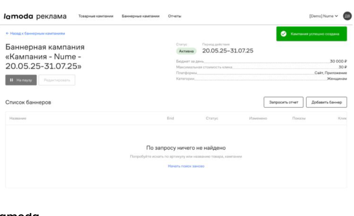Click the success toast Кампания успешно создана

tap(311, 34)
